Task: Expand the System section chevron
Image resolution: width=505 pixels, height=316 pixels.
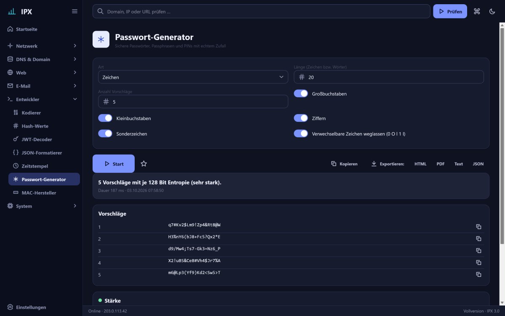Action: coord(75,206)
